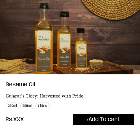Click the 500 ml bottle in photo
Viewport: 140px width, 131px height.
click(64, 40)
